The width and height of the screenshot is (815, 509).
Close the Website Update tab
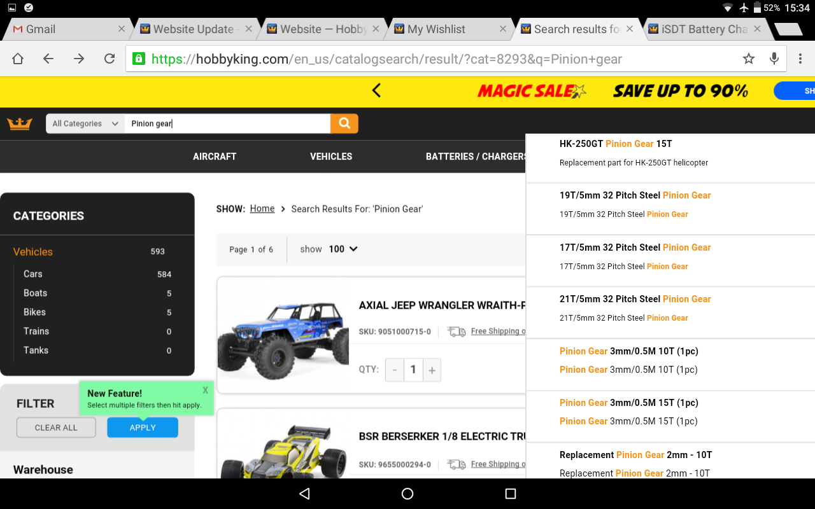(x=248, y=29)
